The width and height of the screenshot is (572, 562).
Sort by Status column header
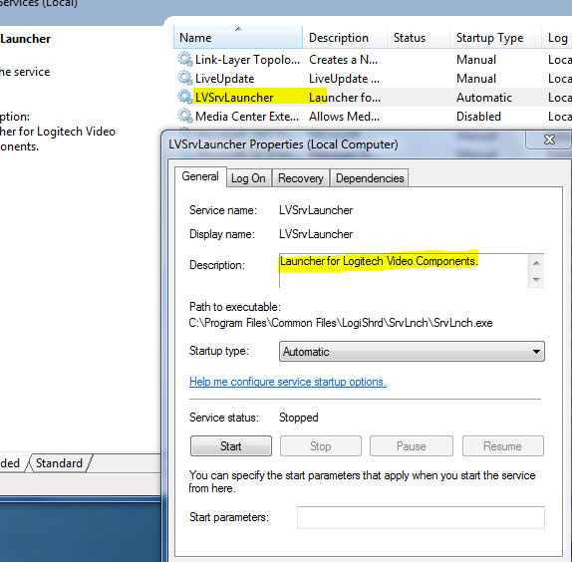(419, 37)
